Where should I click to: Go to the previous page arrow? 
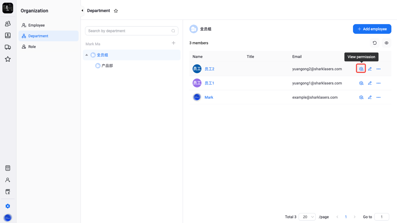click(x=337, y=217)
